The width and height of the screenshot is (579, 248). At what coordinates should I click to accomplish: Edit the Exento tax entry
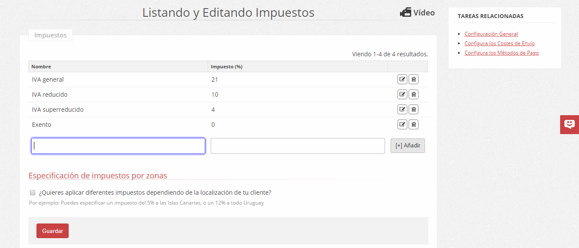402,124
